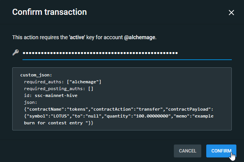Click the id: ssc-mainnet-hive line
The image size is (244, 162).
[x=51, y=95]
